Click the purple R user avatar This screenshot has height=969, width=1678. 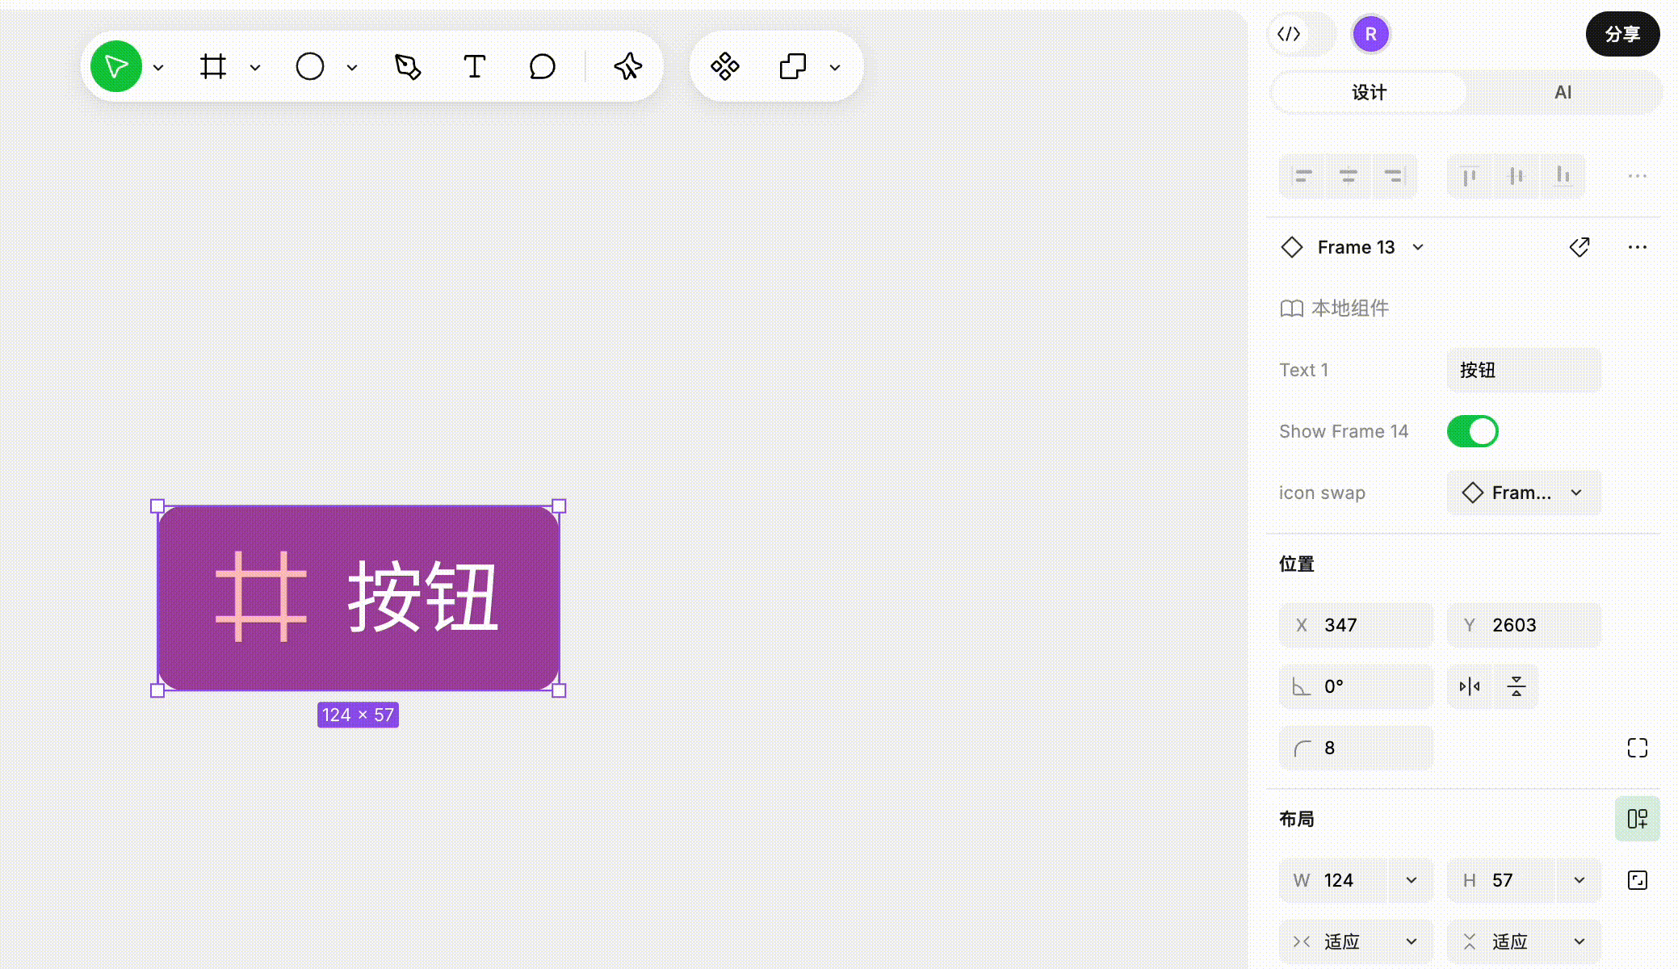(x=1370, y=34)
